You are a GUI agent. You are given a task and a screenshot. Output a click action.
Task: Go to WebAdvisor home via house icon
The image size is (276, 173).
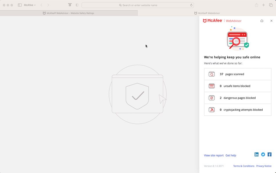click(262, 21)
